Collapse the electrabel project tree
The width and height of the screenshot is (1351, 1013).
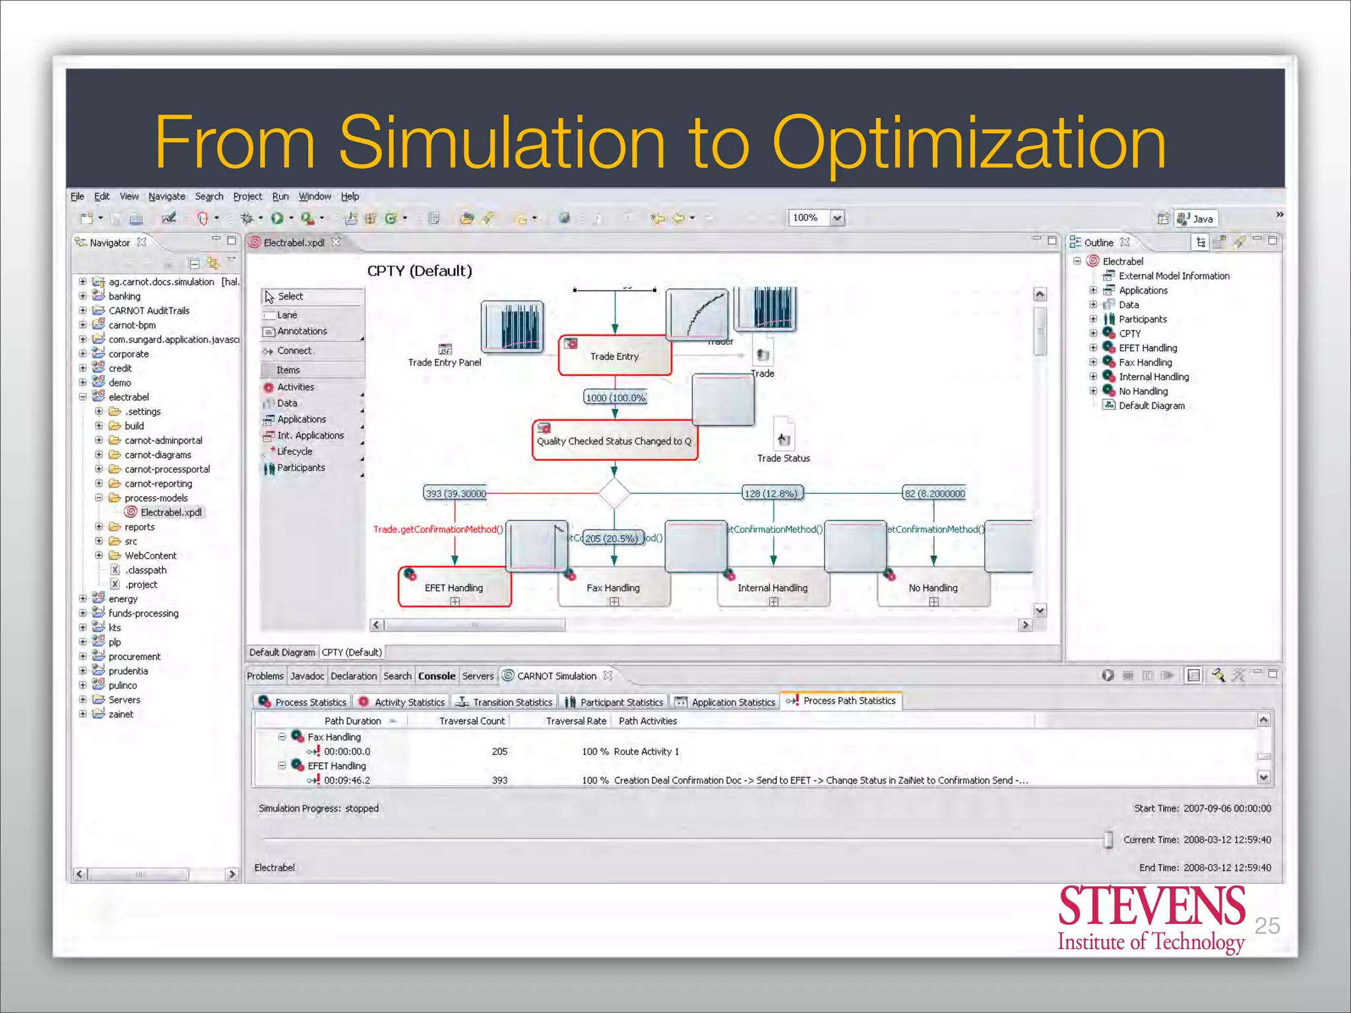(x=83, y=397)
